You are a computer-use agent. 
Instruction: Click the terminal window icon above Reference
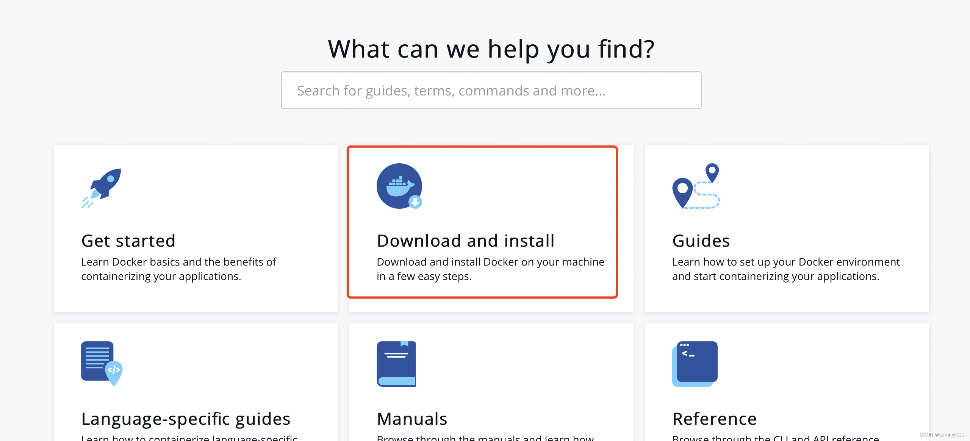(695, 364)
